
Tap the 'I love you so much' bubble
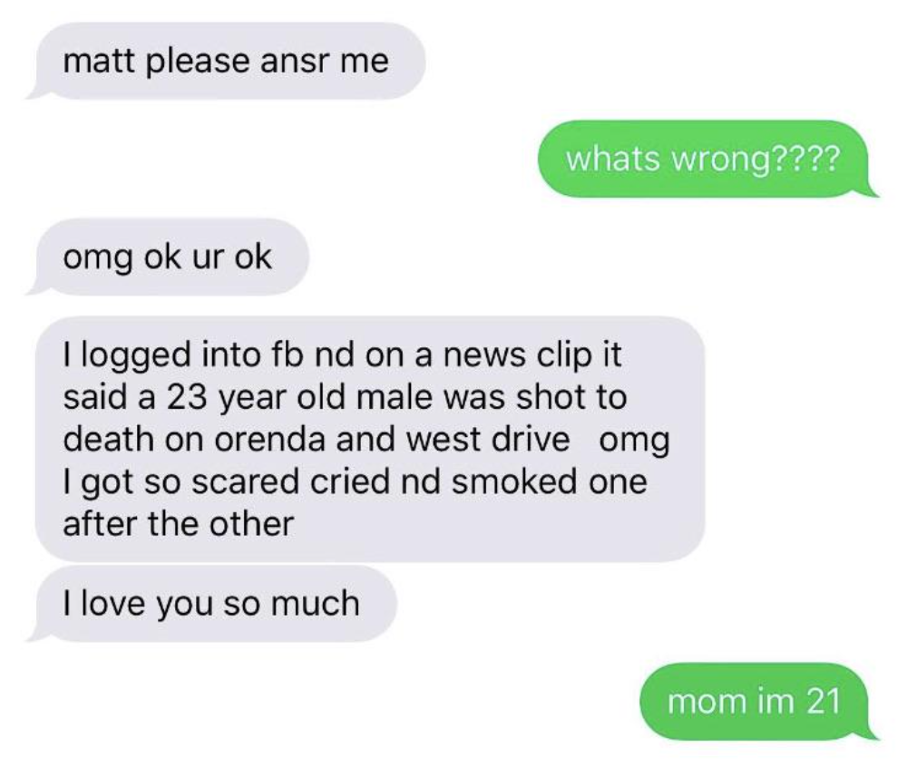coord(211,603)
